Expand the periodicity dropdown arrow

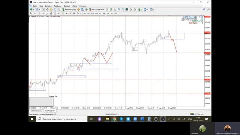click(148, 9)
